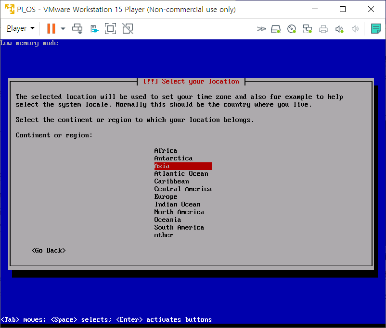
Task: Toggle the active sound card icon
Action: tap(339, 29)
